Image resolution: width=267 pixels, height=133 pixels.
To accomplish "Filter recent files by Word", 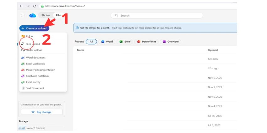I will (107, 42).
